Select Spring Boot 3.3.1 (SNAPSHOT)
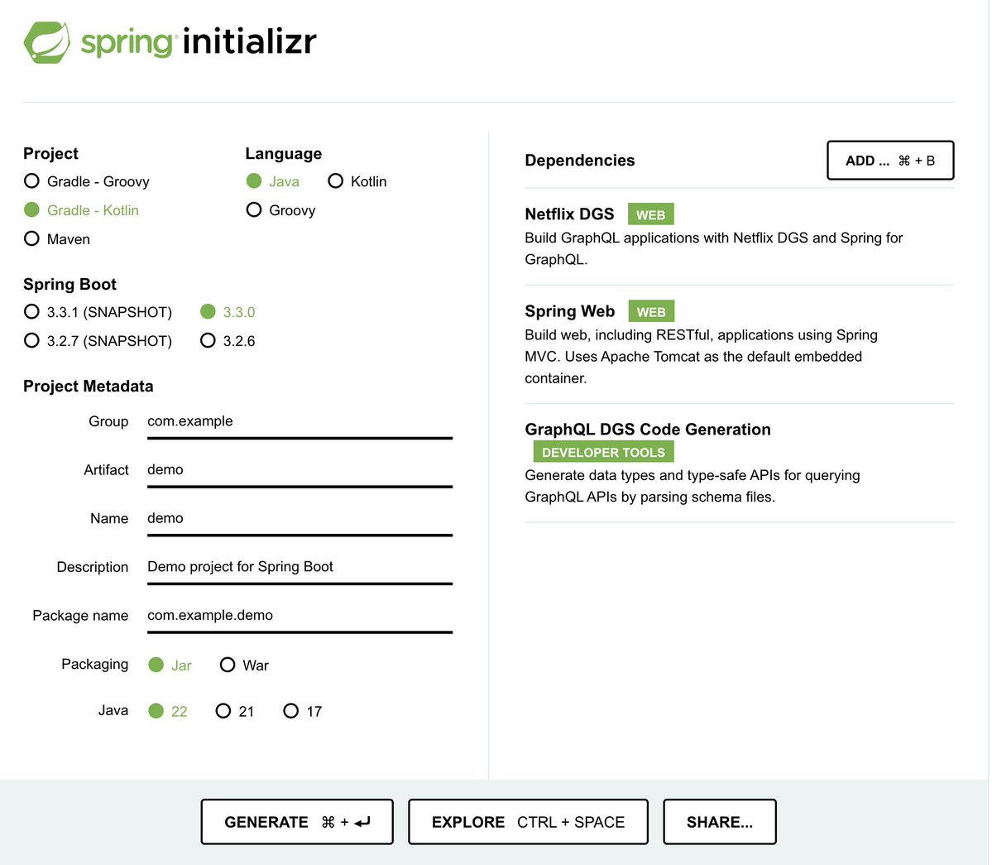The width and height of the screenshot is (992, 865). 98,312
